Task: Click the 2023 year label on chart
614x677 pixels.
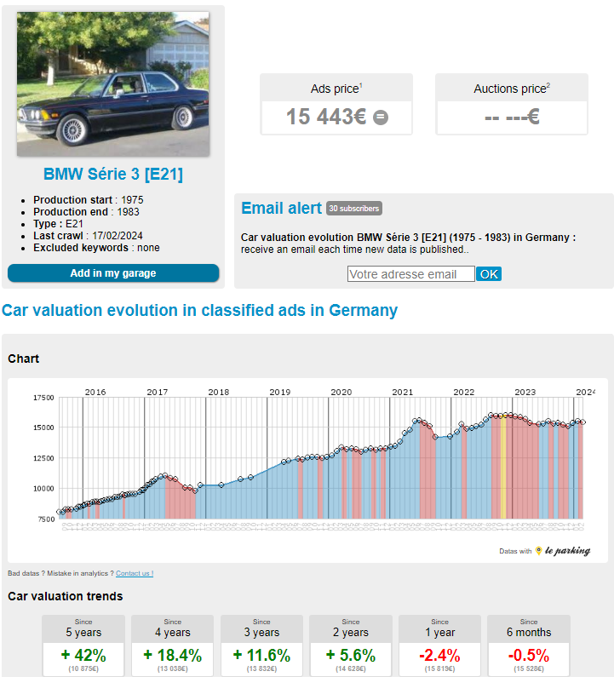Action: coord(525,392)
